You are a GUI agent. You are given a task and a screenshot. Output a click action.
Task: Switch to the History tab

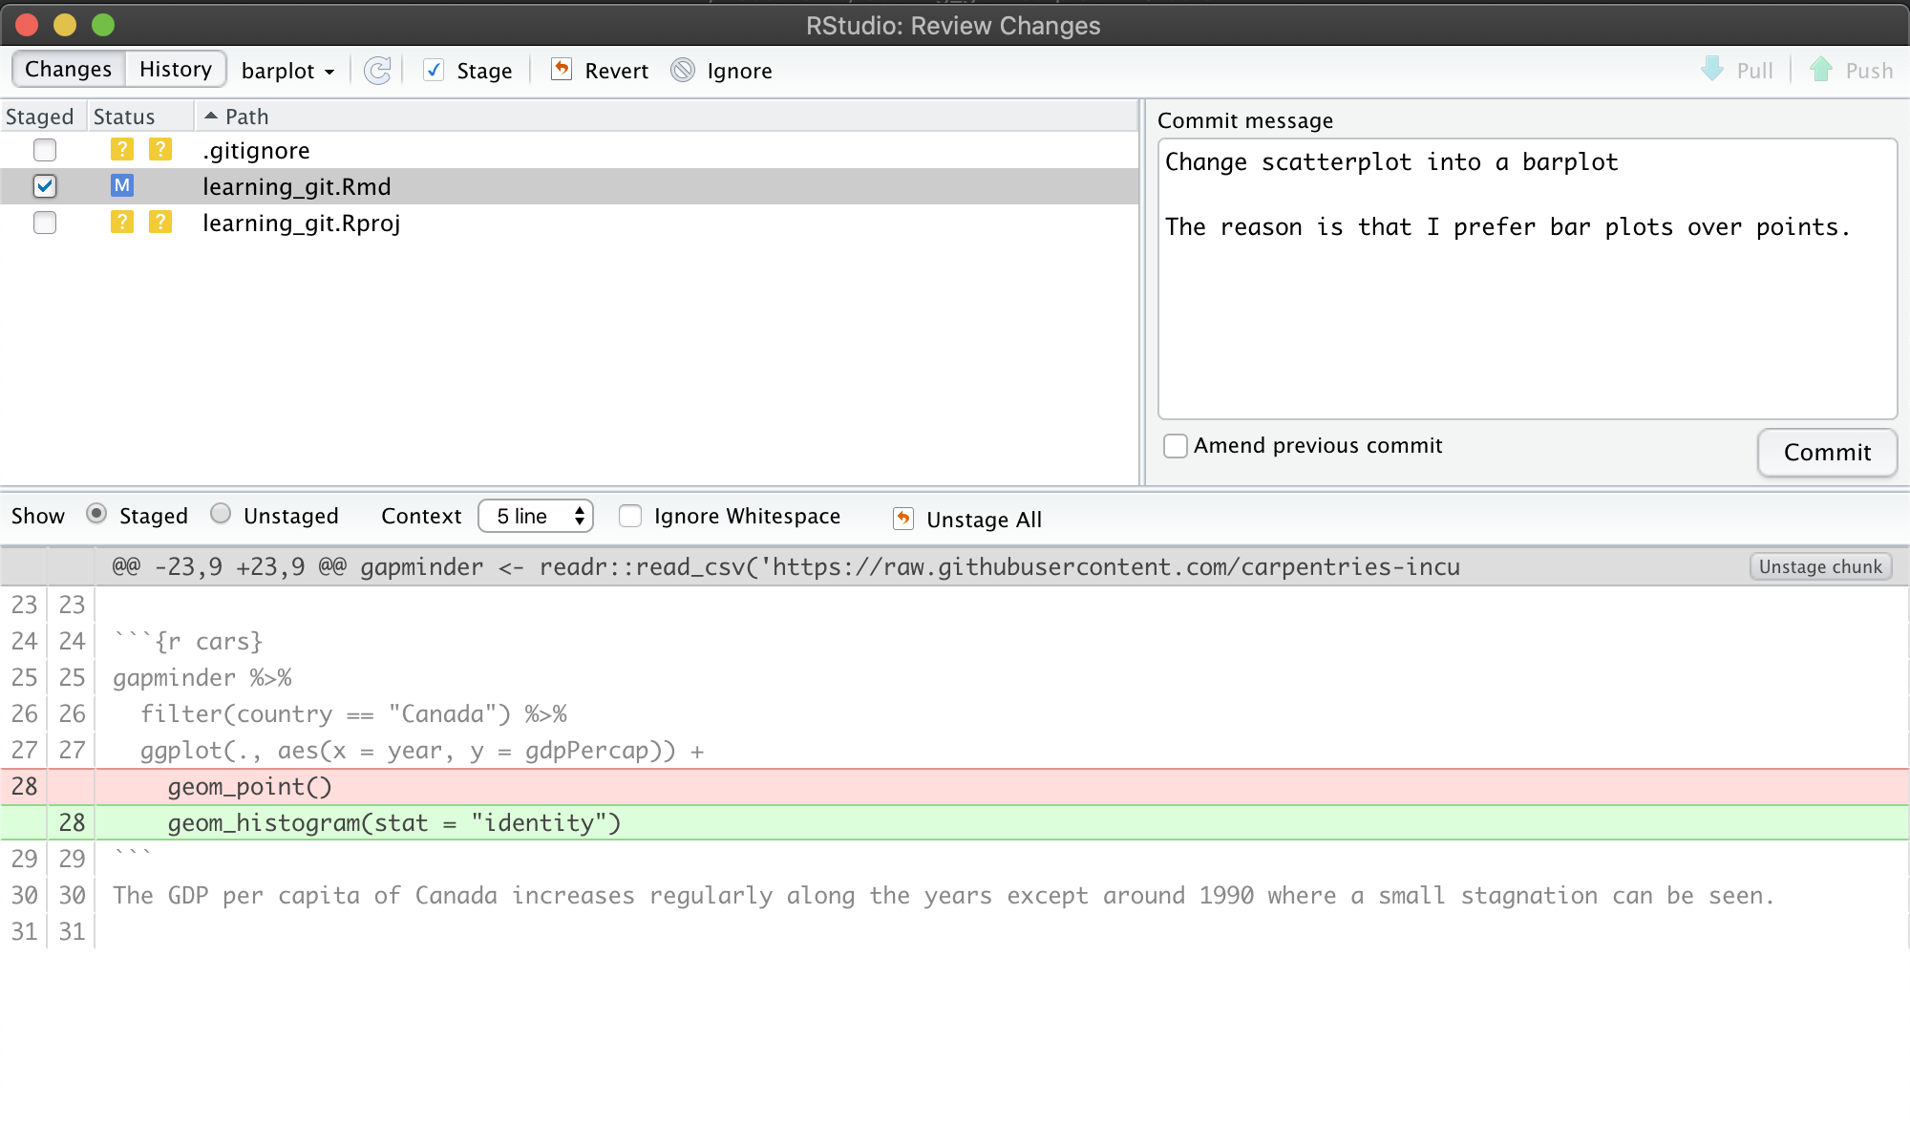pyautogui.click(x=176, y=70)
